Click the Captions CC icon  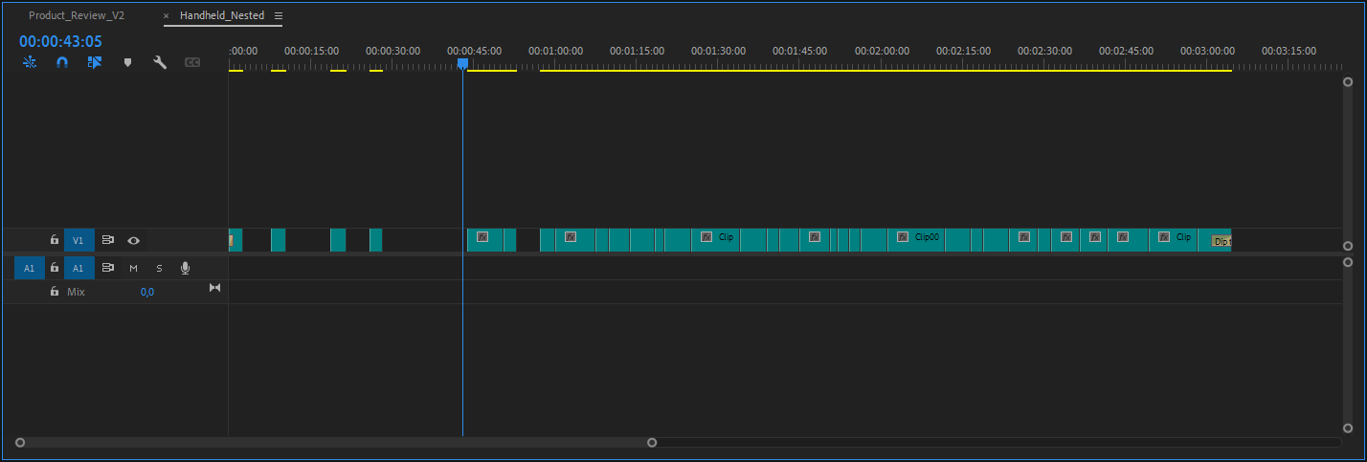[x=192, y=62]
